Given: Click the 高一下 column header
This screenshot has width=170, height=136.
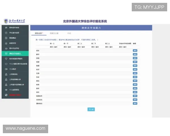Looking at the screenshot, I should [66, 43].
